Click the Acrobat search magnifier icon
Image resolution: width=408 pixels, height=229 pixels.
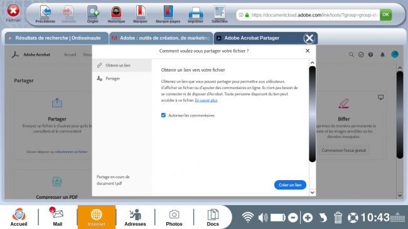[x=352, y=55]
